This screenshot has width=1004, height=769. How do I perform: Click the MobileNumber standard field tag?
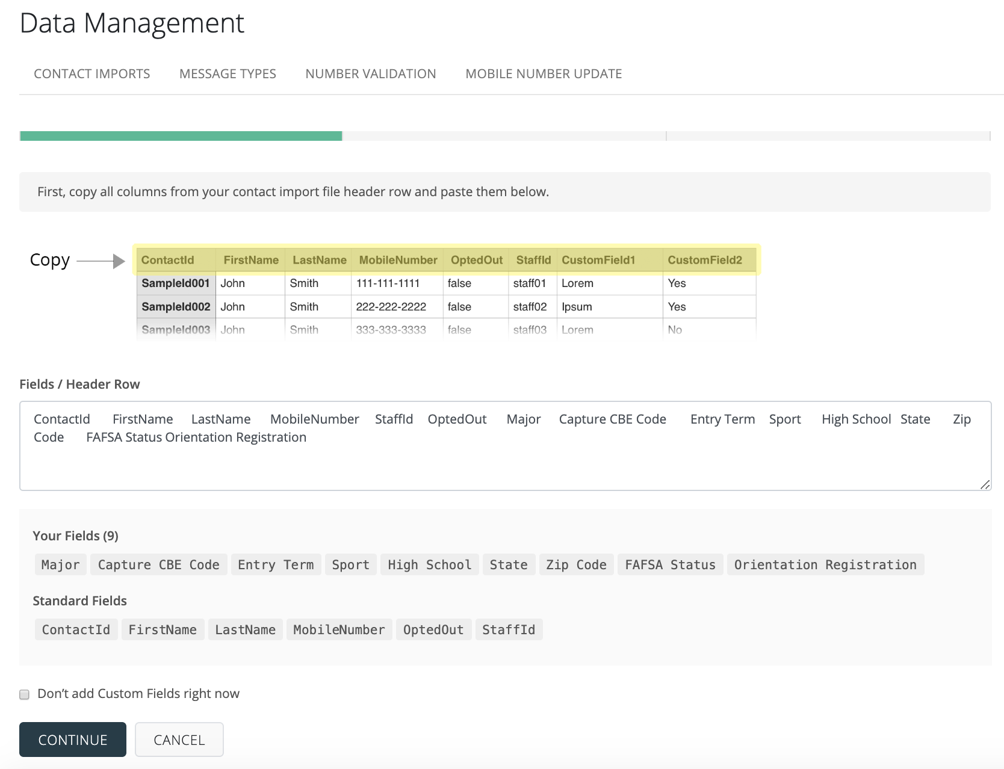(x=339, y=629)
